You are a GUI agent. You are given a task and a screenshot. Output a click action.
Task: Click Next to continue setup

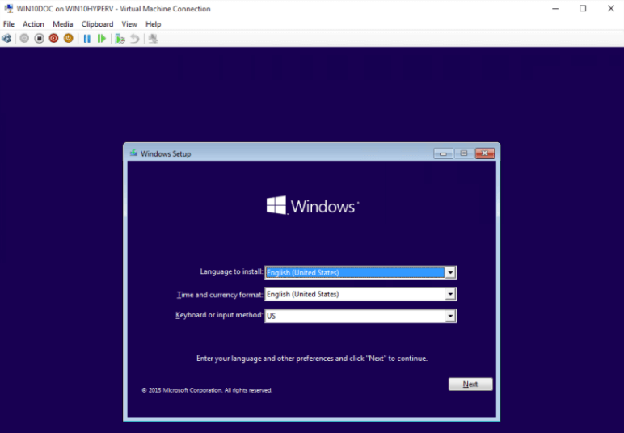click(470, 384)
